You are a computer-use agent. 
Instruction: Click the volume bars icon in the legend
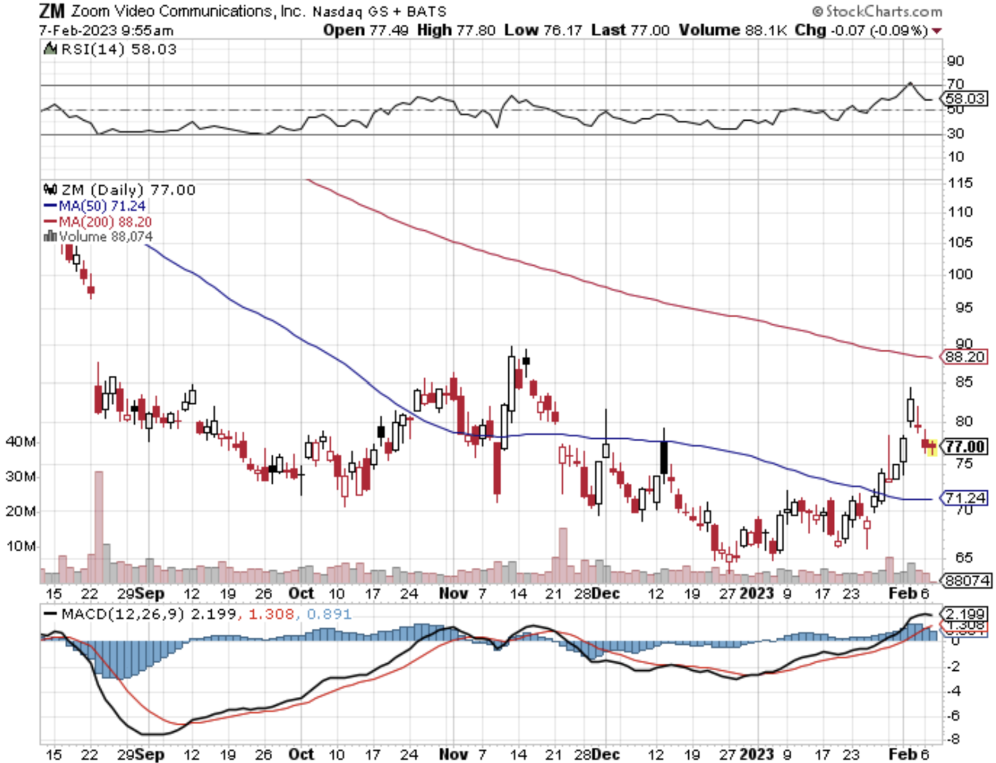[x=50, y=237]
